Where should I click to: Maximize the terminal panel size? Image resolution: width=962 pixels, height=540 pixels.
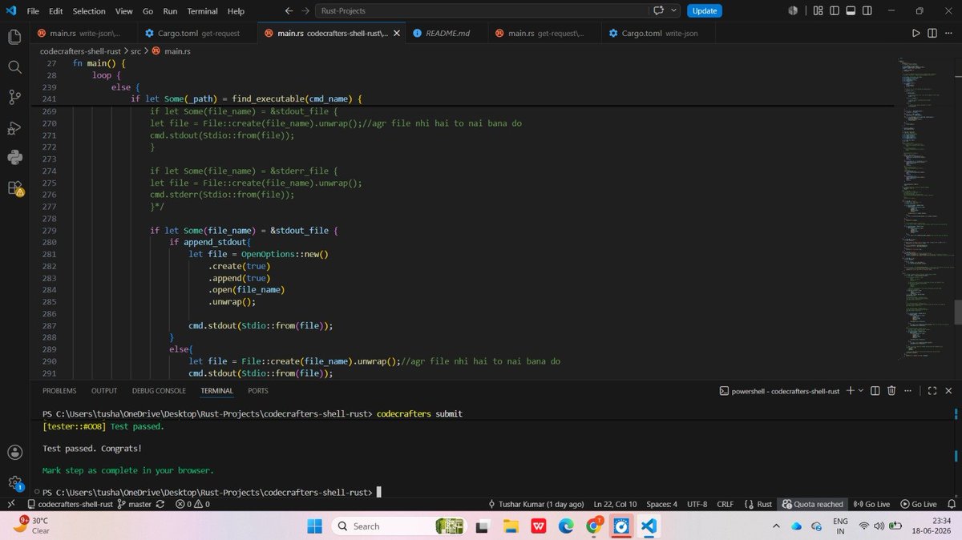coord(932,391)
